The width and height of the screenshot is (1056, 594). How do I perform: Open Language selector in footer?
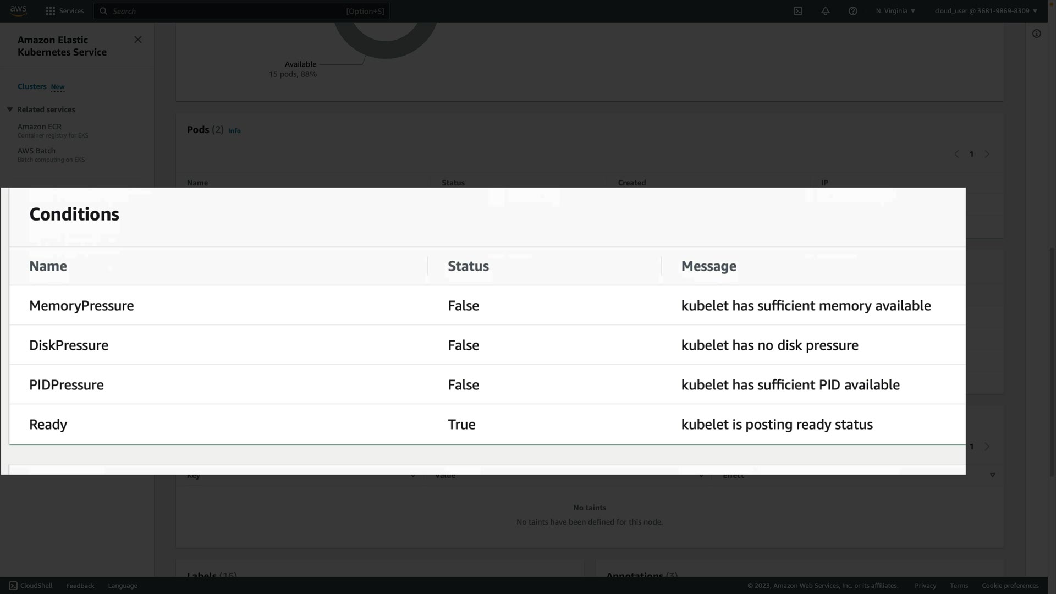point(123,586)
